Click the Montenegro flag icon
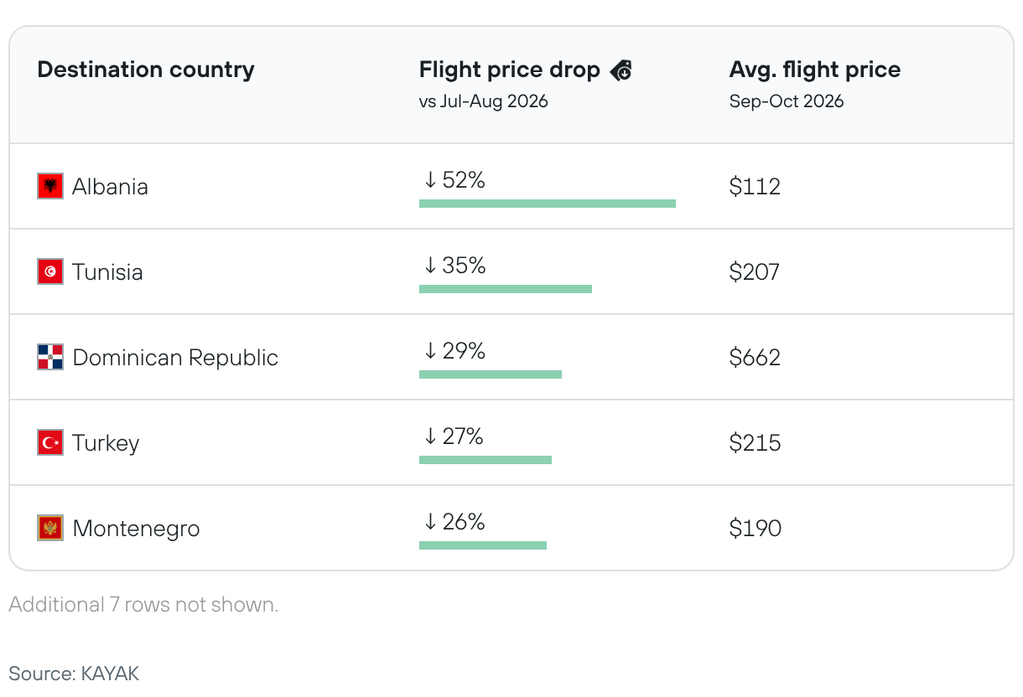Image resolution: width=1023 pixels, height=697 pixels. pyautogui.click(x=50, y=528)
